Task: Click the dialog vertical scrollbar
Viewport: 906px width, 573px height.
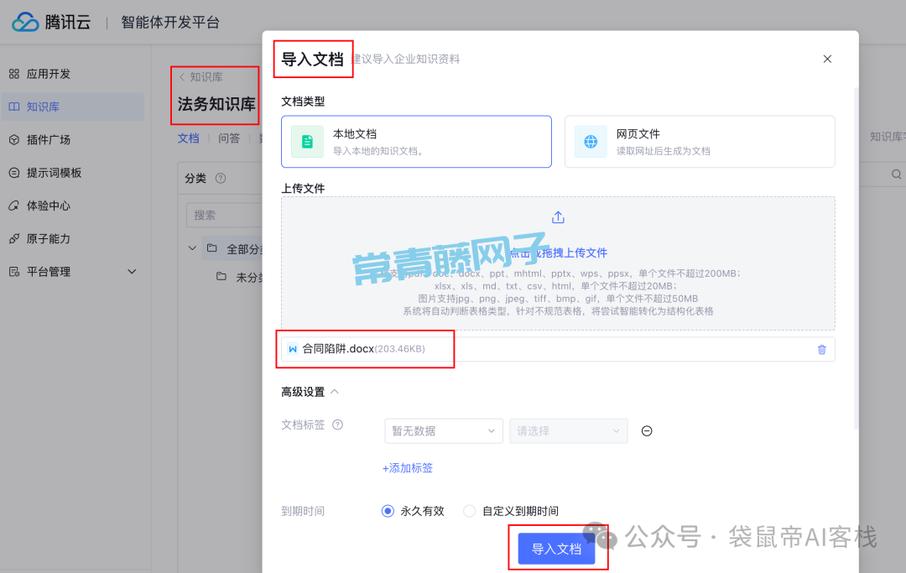Action: tap(856, 257)
